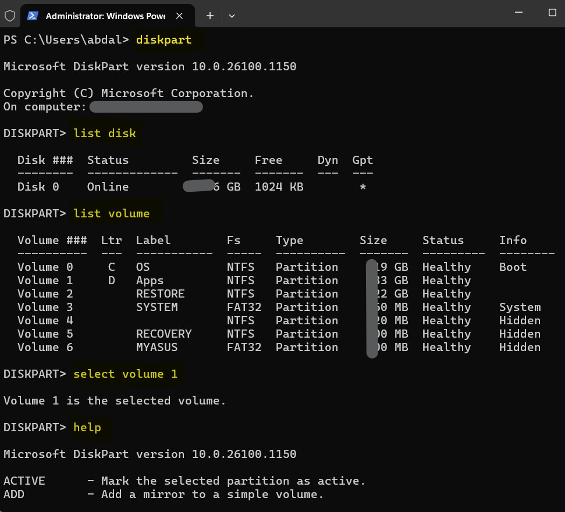565x512 pixels.
Task: Click the 'ACTIVE' help command entry
Action: tap(24, 481)
